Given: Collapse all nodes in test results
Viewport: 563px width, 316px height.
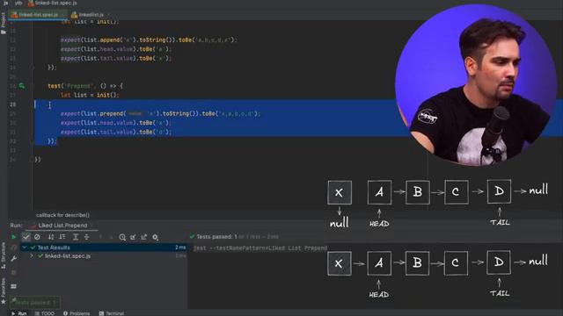Looking at the screenshot, I should click(x=86, y=237).
